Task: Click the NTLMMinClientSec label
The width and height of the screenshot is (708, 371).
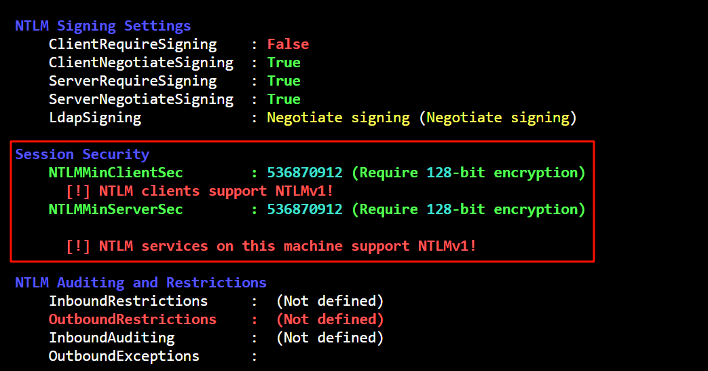Action: 115,173
